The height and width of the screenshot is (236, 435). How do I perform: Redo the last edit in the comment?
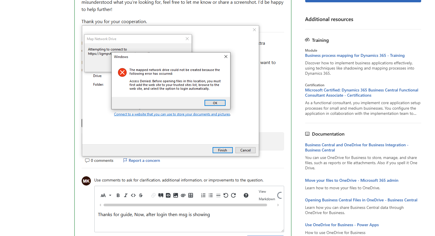(x=233, y=195)
